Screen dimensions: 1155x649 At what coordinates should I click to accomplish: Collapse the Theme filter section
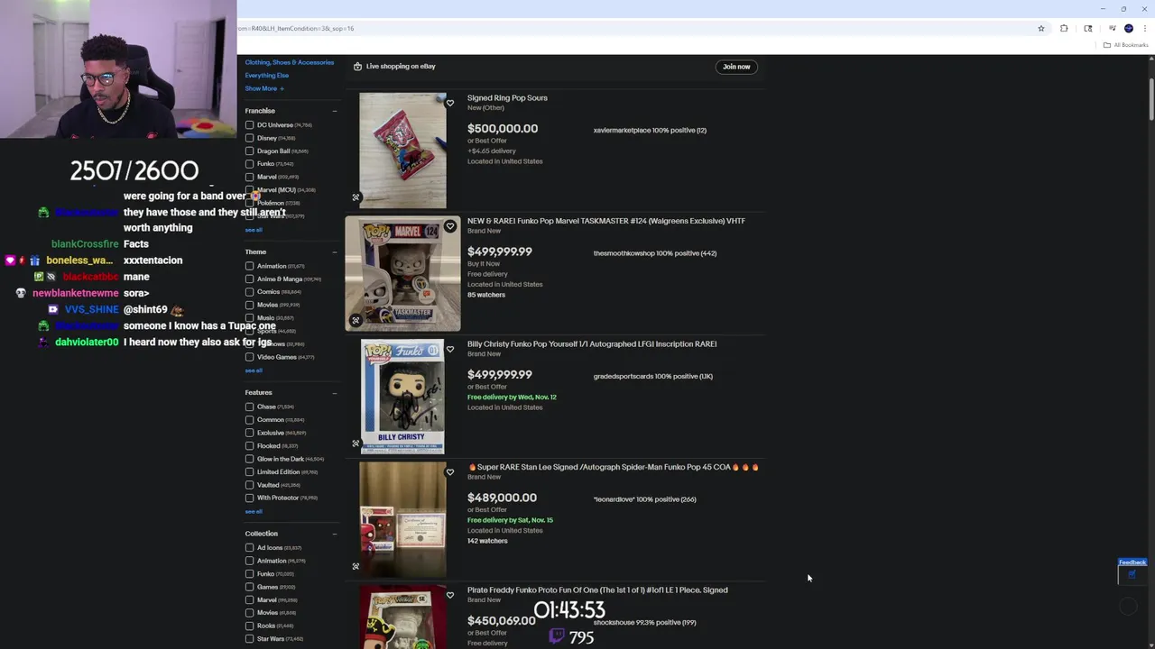[334, 251]
